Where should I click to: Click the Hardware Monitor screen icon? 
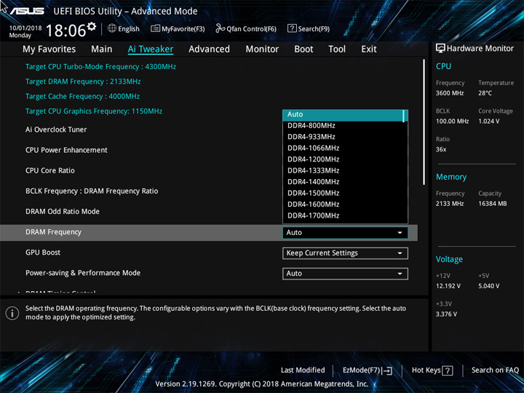click(x=440, y=48)
